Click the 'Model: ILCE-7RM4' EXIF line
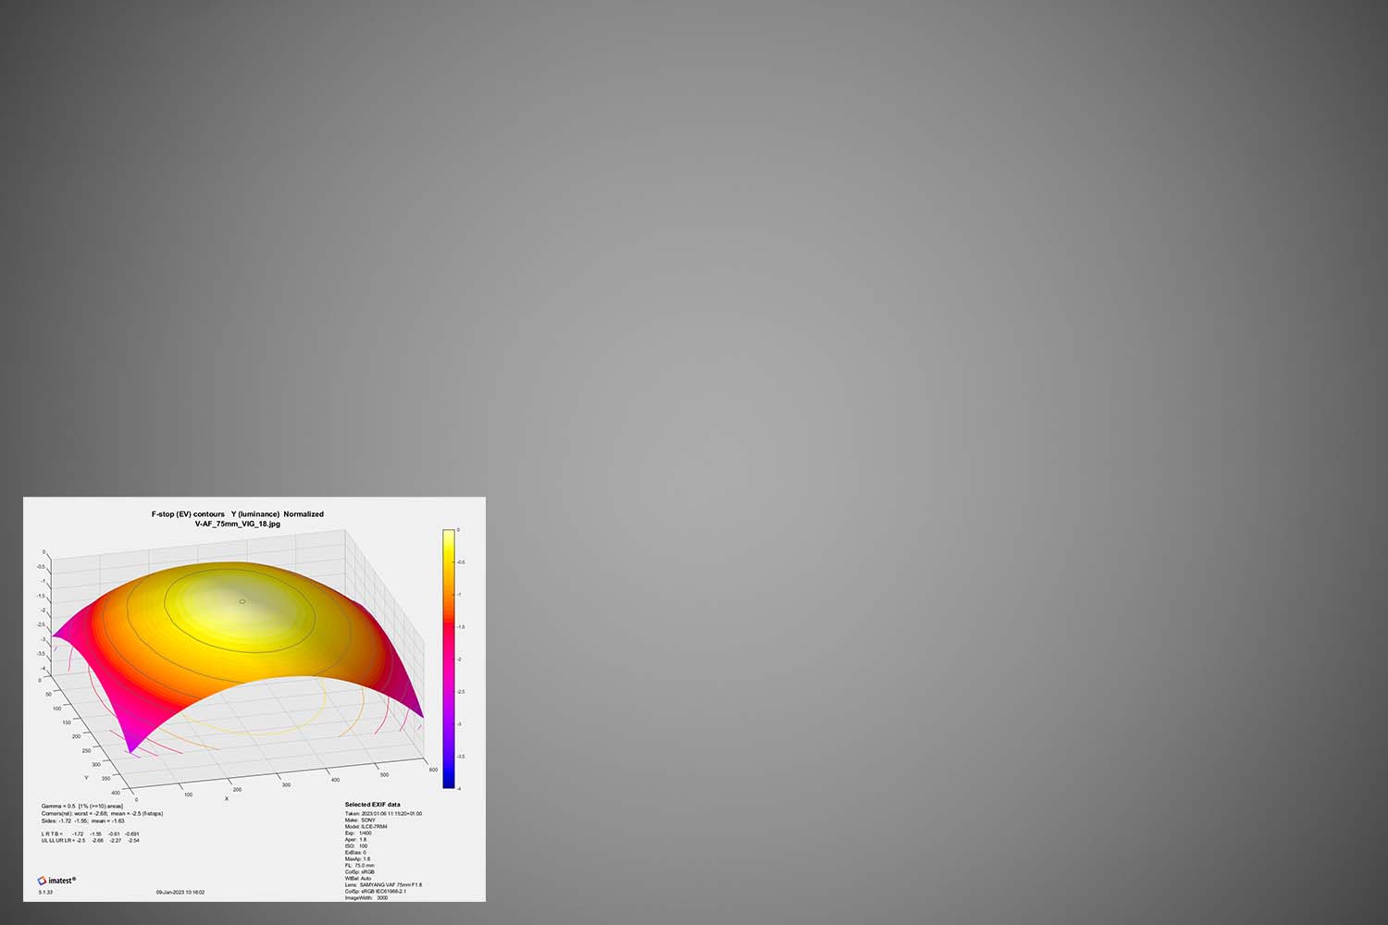 [366, 826]
